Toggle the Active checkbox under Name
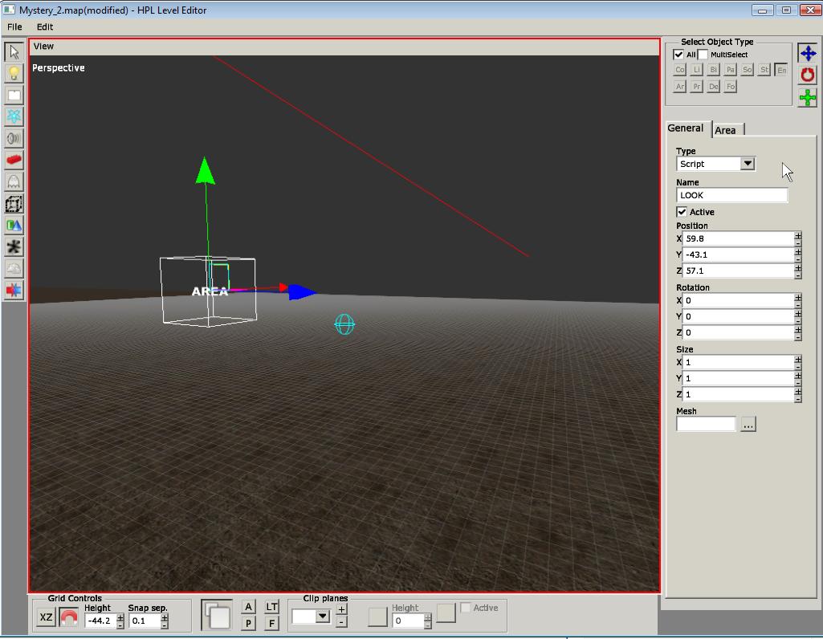The width and height of the screenshot is (823, 639). coord(682,212)
